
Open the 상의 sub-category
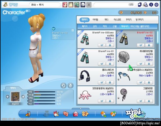[95, 26]
